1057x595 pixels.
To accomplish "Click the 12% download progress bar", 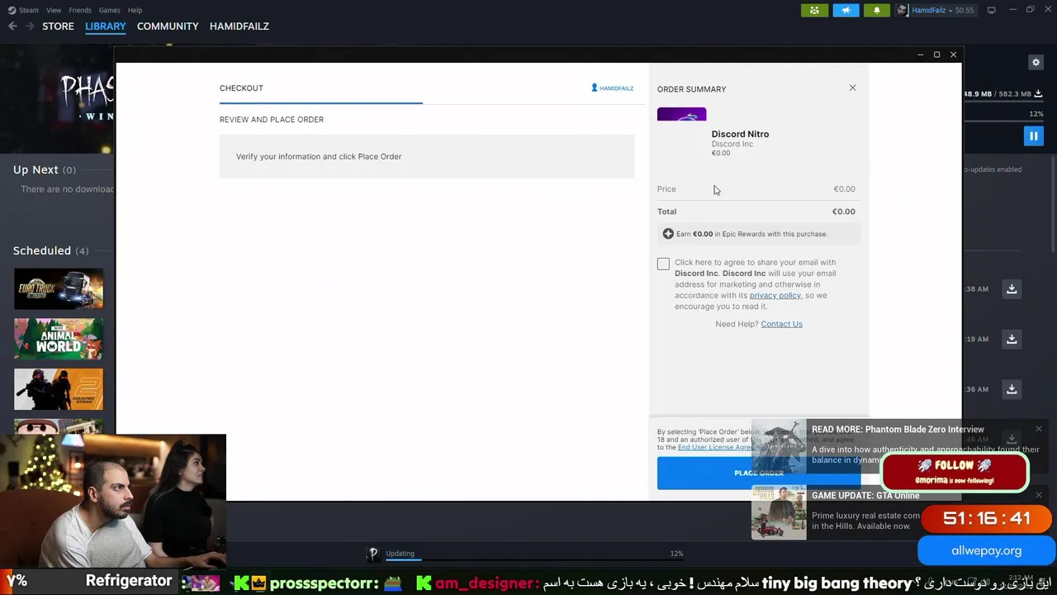I will 1004,122.
